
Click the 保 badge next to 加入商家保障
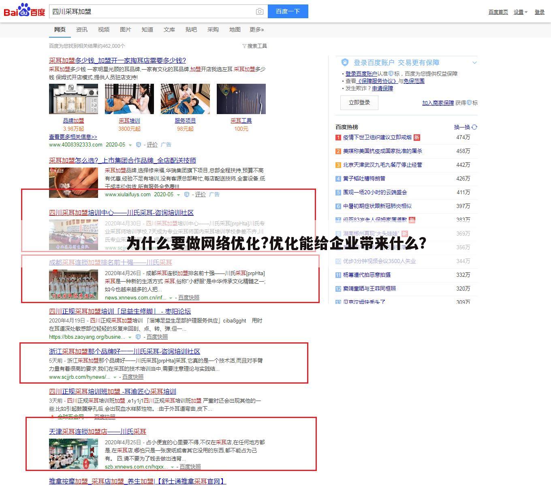pyautogui.click(x=472, y=103)
